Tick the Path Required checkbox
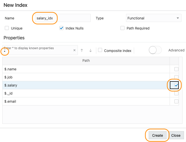The image size is (186, 142). (122, 28)
